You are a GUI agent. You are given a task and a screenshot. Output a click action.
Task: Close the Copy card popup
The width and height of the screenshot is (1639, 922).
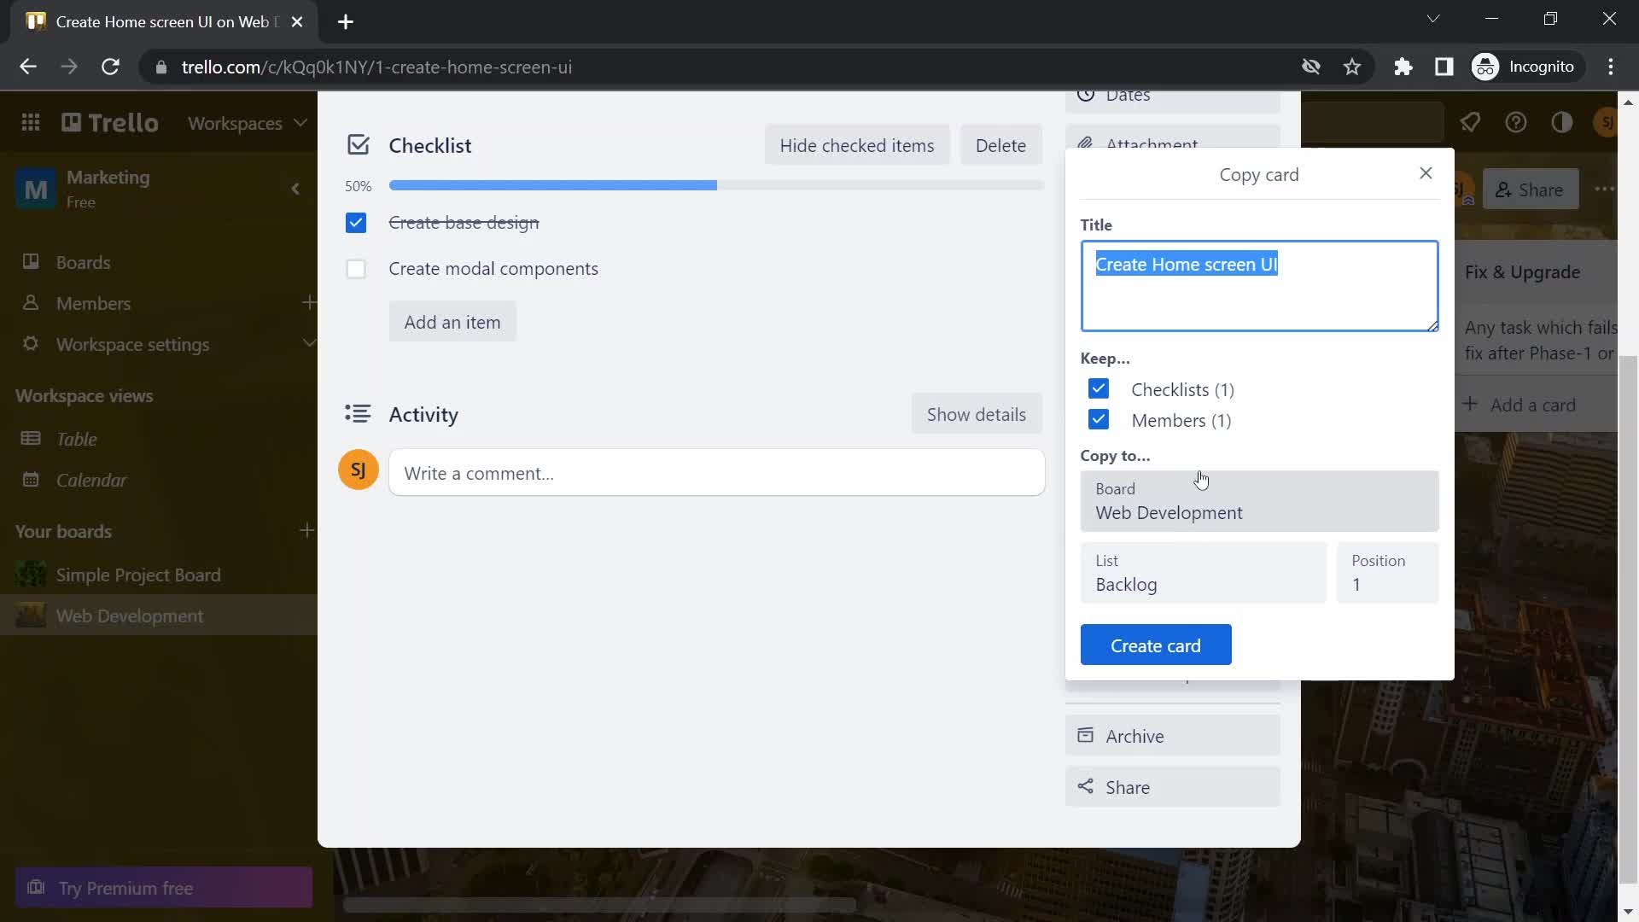point(1426,173)
